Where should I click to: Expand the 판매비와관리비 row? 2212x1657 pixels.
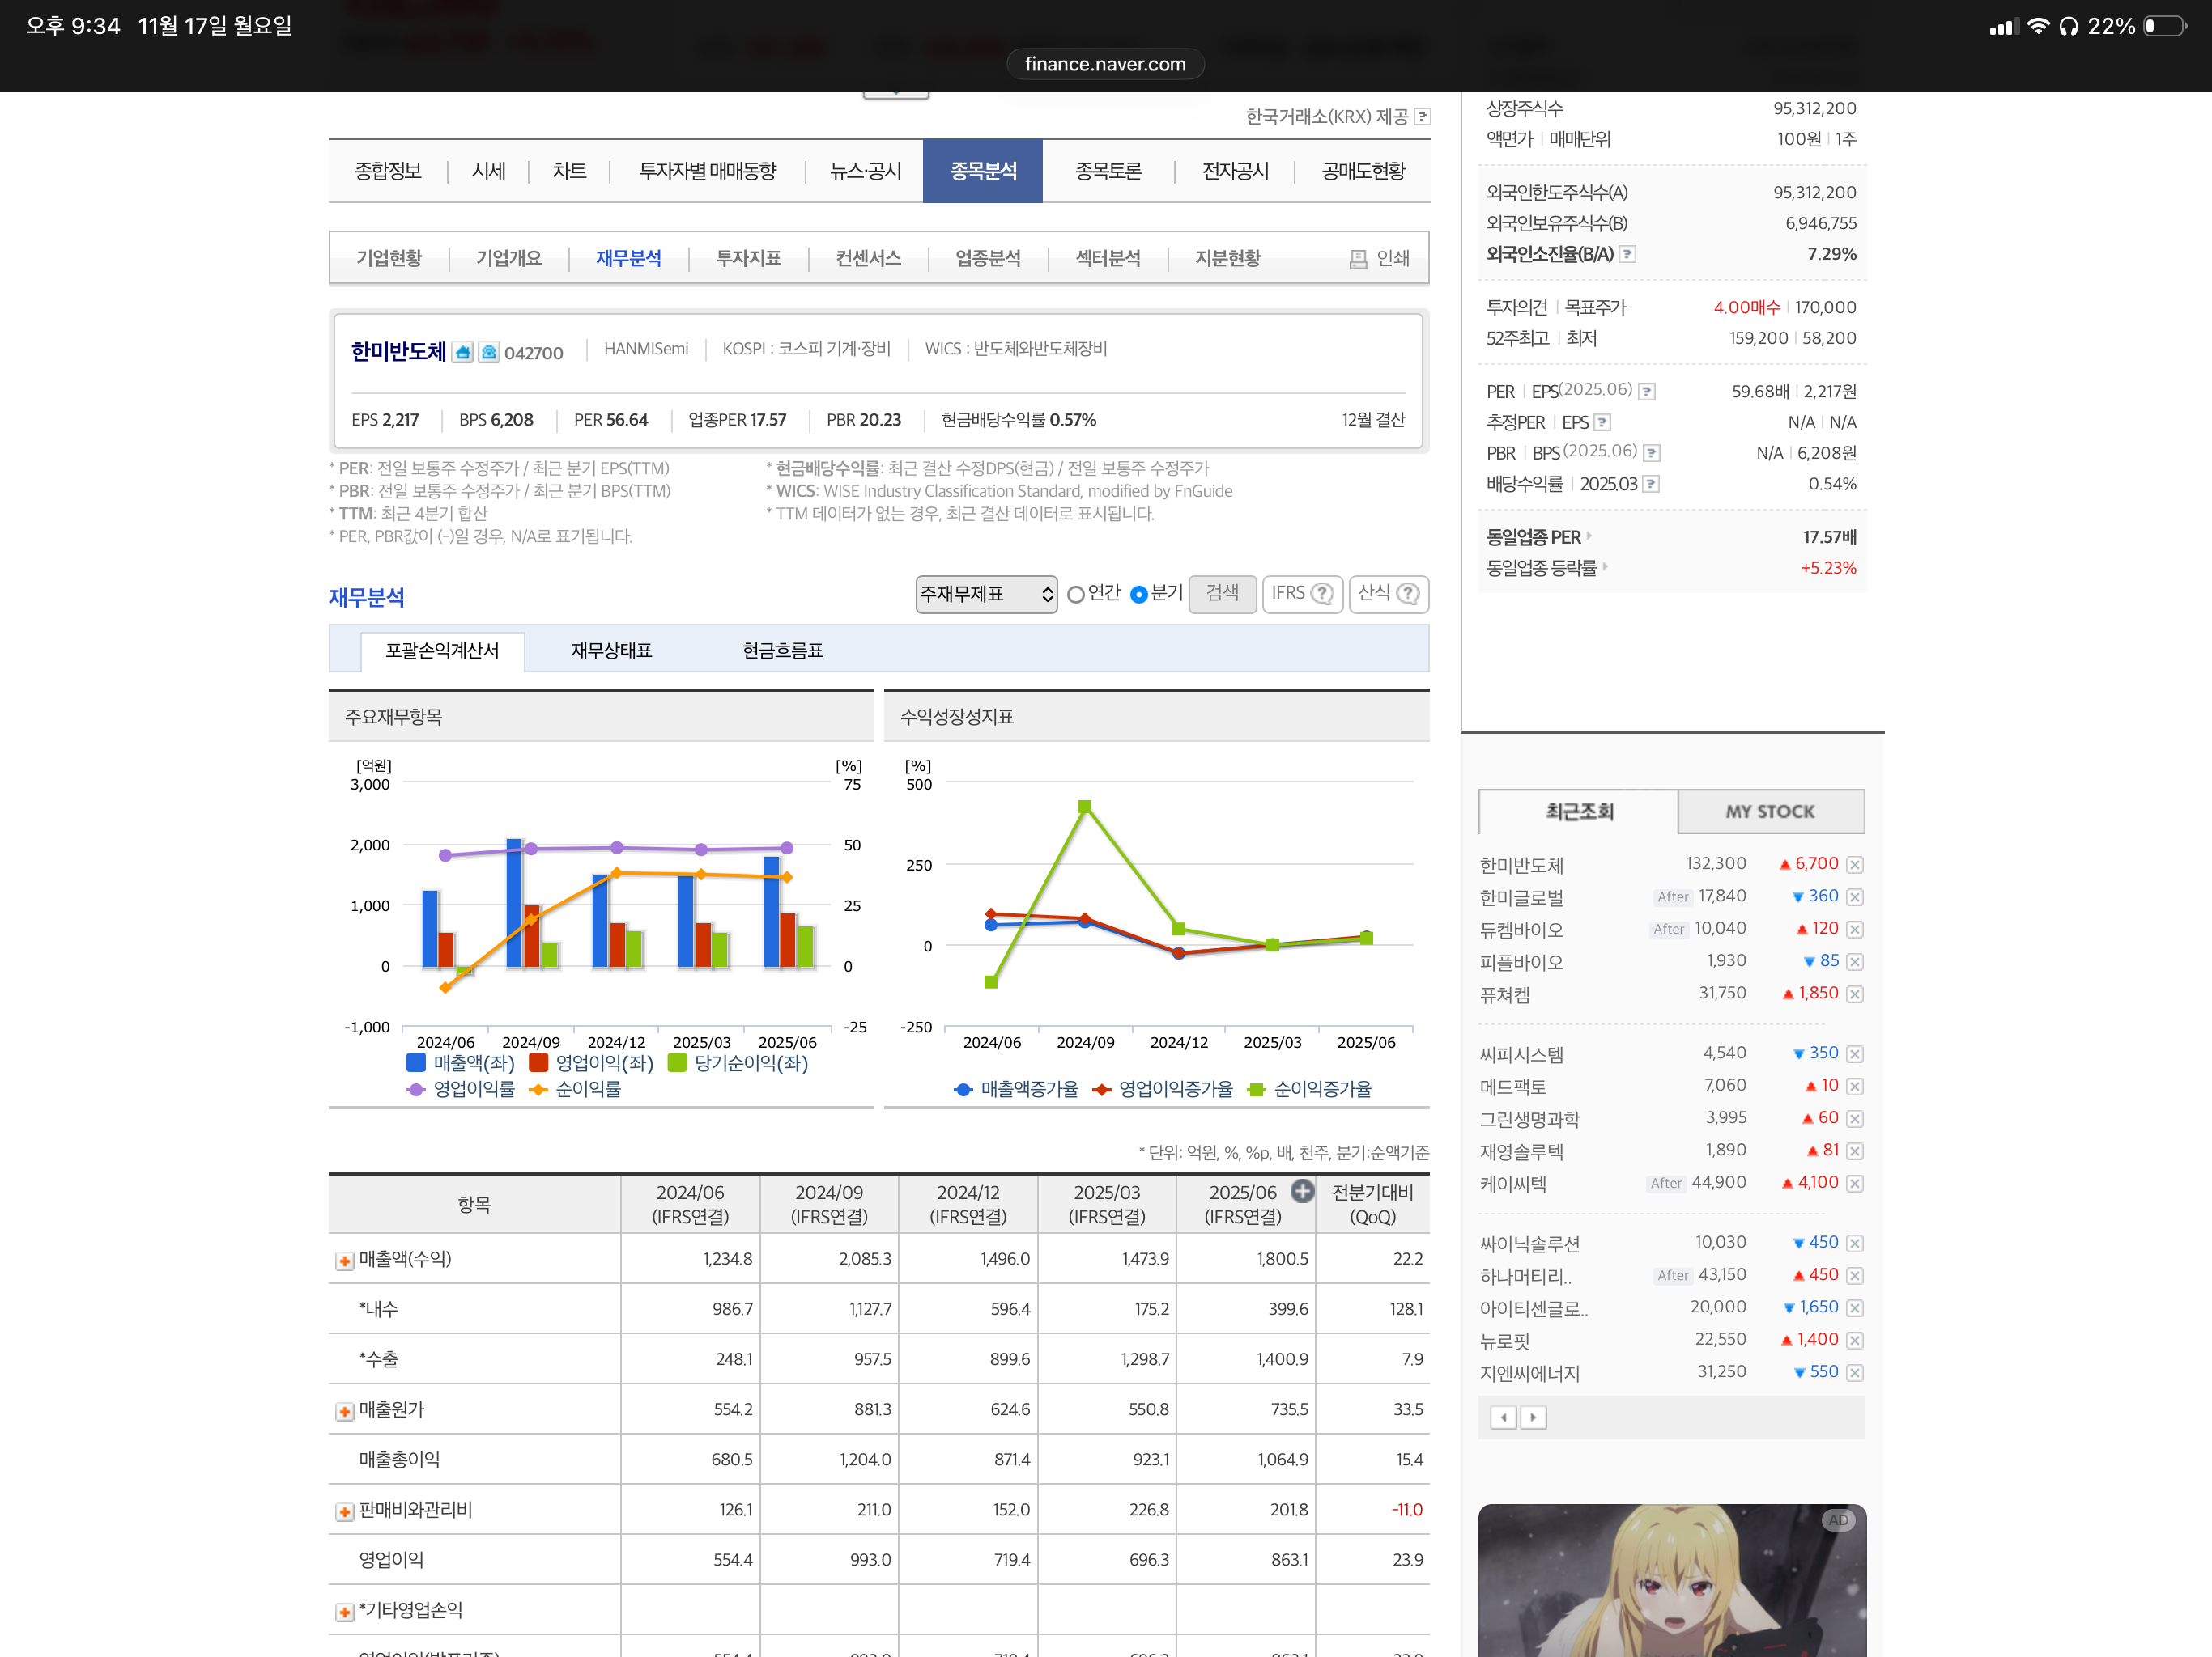click(344, 1511)
